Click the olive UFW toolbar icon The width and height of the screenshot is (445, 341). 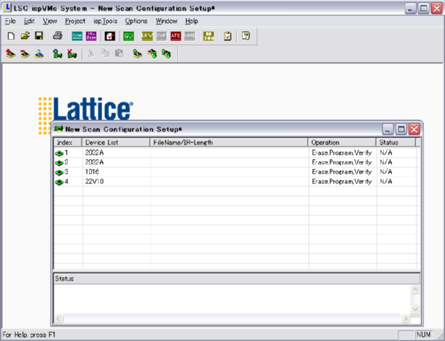tap(147, 36)
